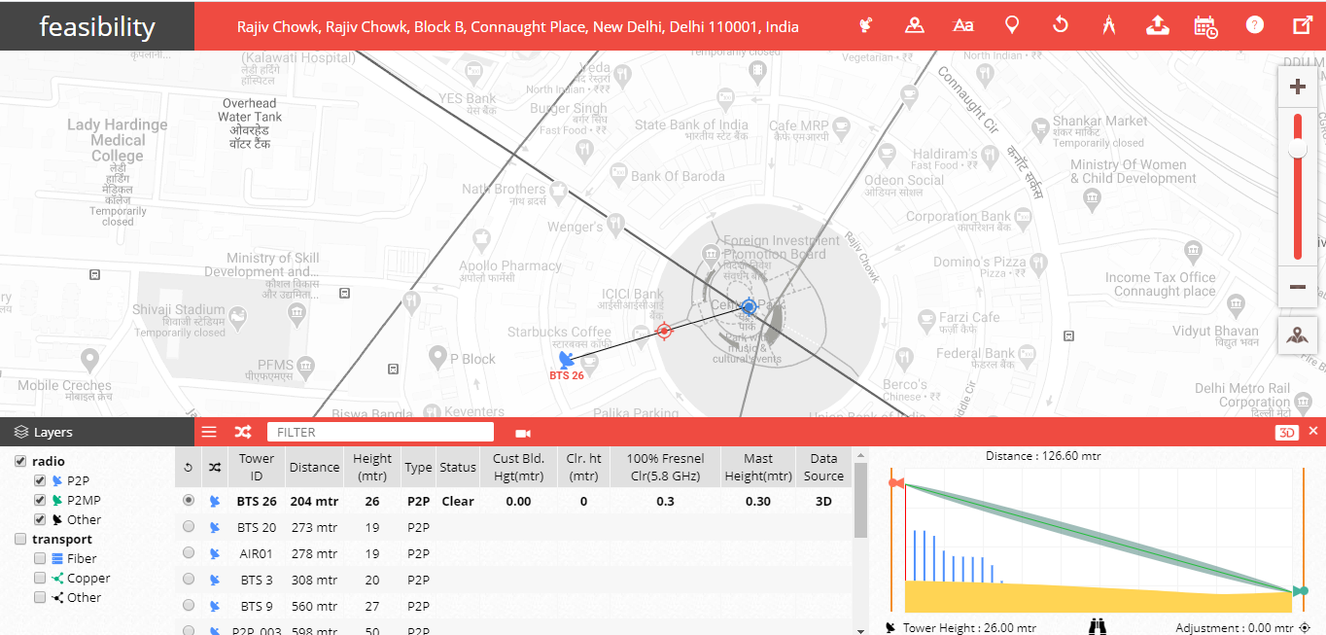The height and width of the screenshot is (635, 1326).
Task: Toggle the Aa label text tool
Action: coord(963,25)
